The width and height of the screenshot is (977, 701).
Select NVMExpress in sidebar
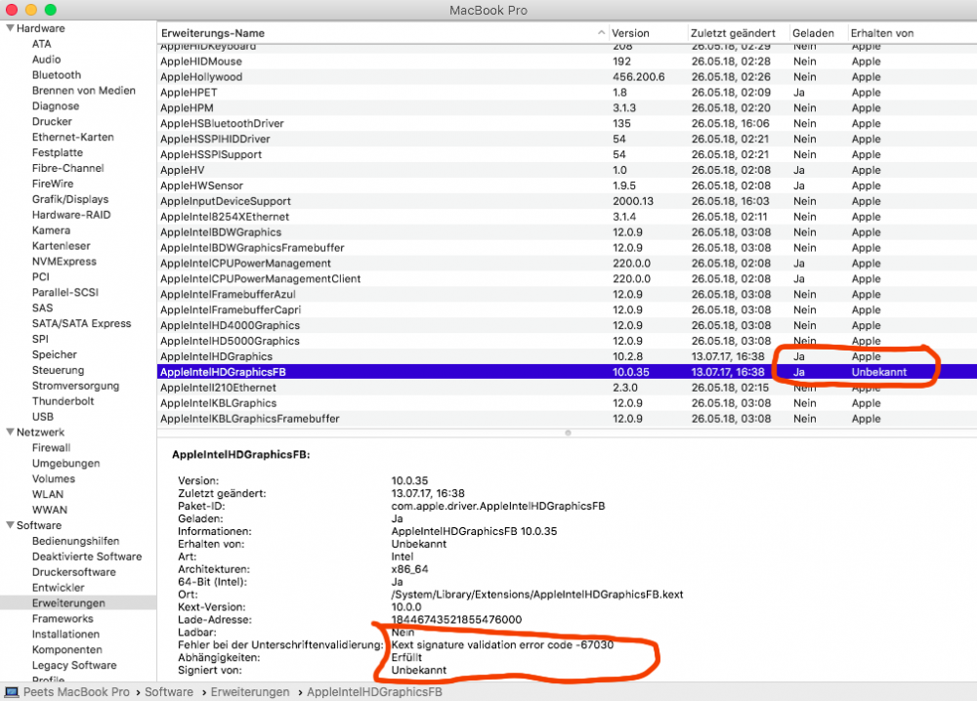pos(64,262)
